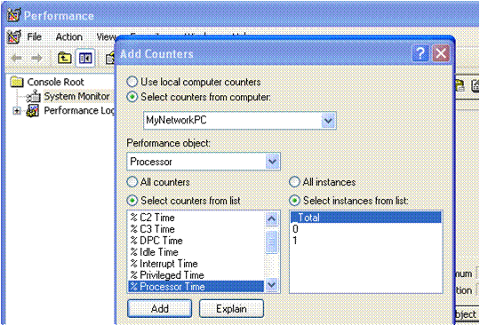The width and height of the screenshot is (480, 325).
Task: Expand the Performance Logs tree node
Action: pyautogui.click(x=17, y=111)
